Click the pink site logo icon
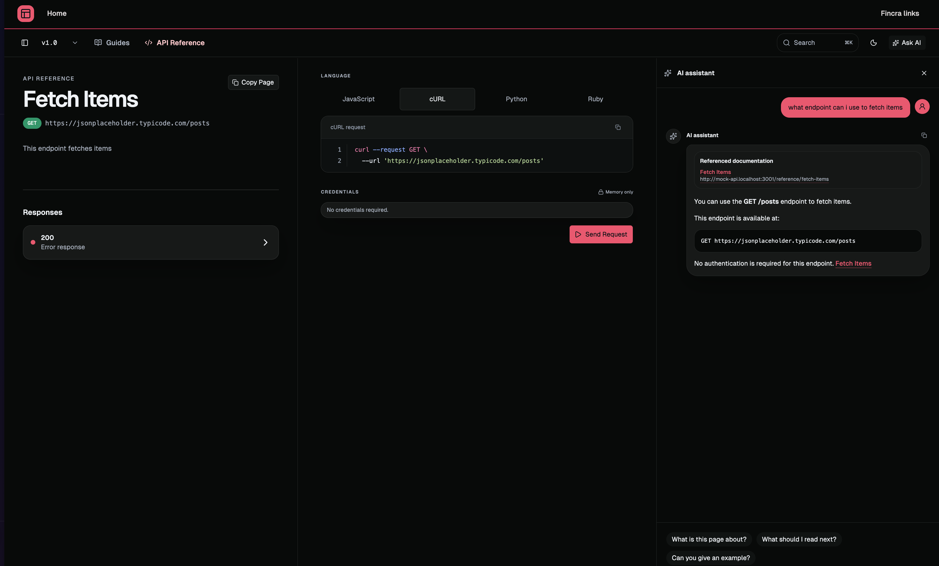The image size is (939, 566). point(25,13)
